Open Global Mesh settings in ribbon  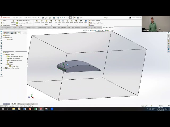(x=46, y=22)
